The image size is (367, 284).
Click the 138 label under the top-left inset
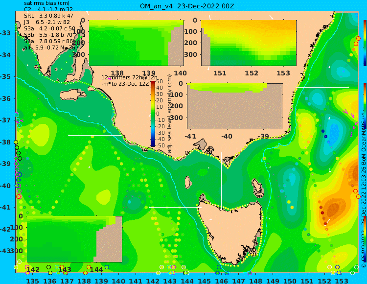click(x=117, y=73)
